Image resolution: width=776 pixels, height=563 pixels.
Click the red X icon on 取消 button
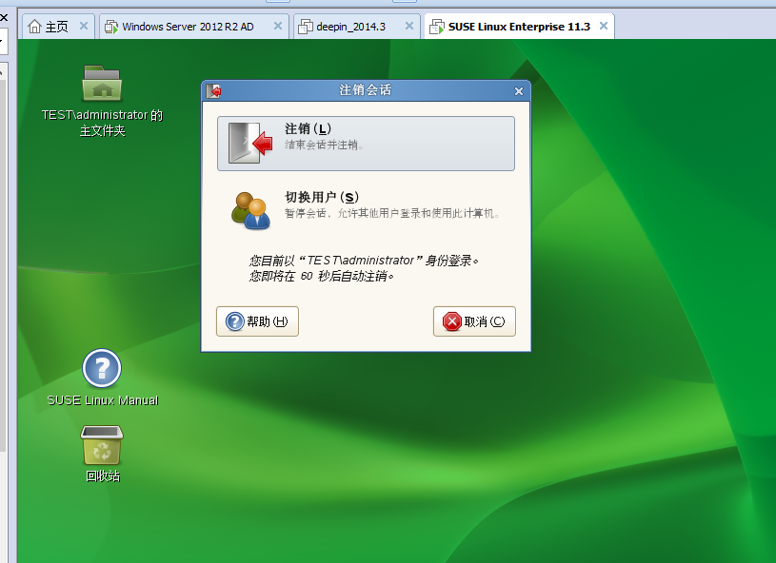point(452,321)
